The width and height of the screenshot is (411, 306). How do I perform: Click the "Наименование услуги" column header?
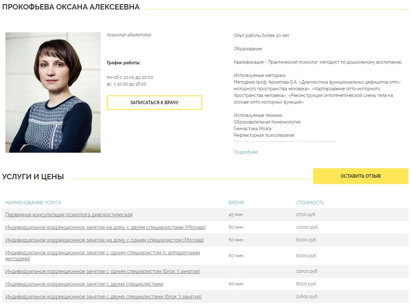tap(33, 203)
